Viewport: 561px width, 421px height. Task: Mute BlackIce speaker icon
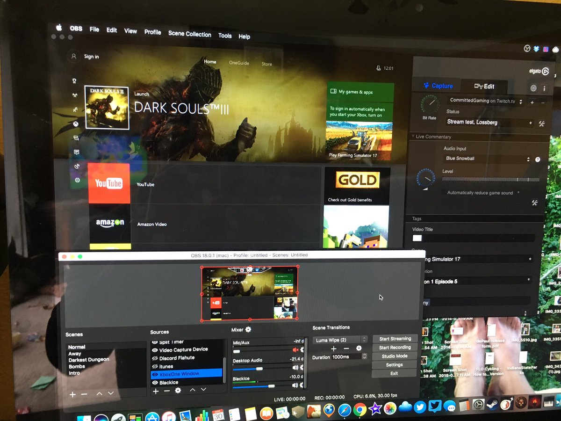[295, 385]
